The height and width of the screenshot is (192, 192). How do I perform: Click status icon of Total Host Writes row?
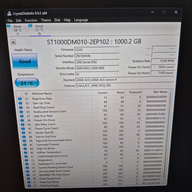click(x=29, y=182)
